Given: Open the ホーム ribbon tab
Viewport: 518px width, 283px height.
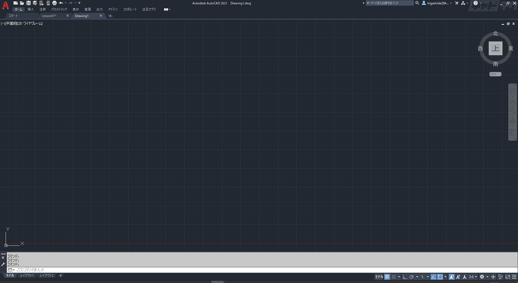Looking at the screenshot, I should (18, 9).
